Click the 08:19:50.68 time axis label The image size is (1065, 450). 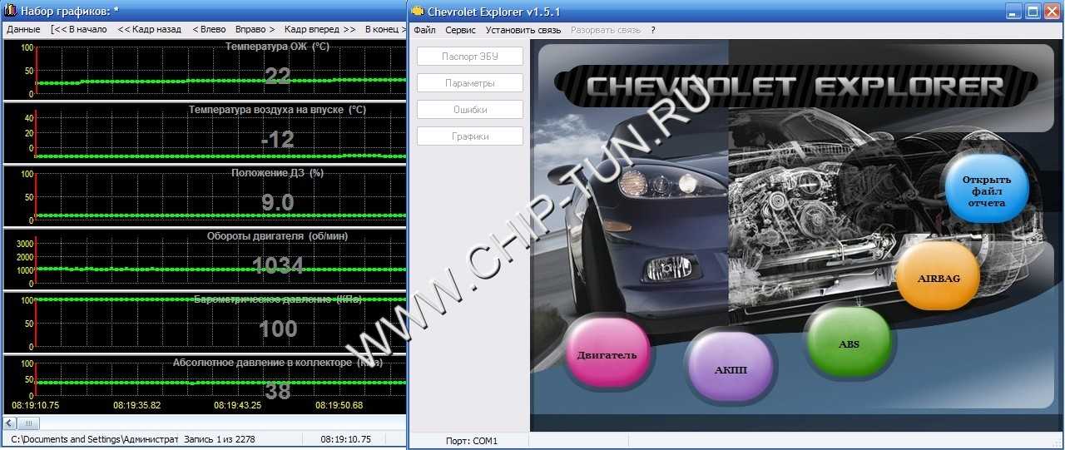[339, 406]
